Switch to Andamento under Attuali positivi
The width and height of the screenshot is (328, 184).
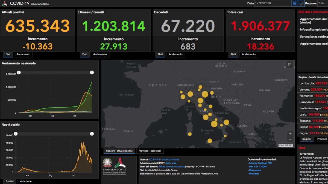(x=23, y=54)
